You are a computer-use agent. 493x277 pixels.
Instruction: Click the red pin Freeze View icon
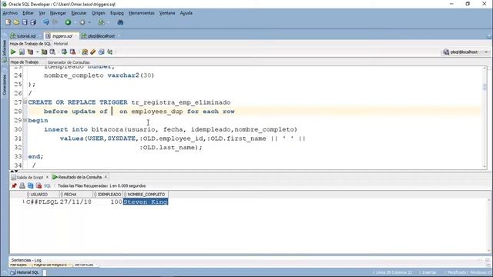14,186
